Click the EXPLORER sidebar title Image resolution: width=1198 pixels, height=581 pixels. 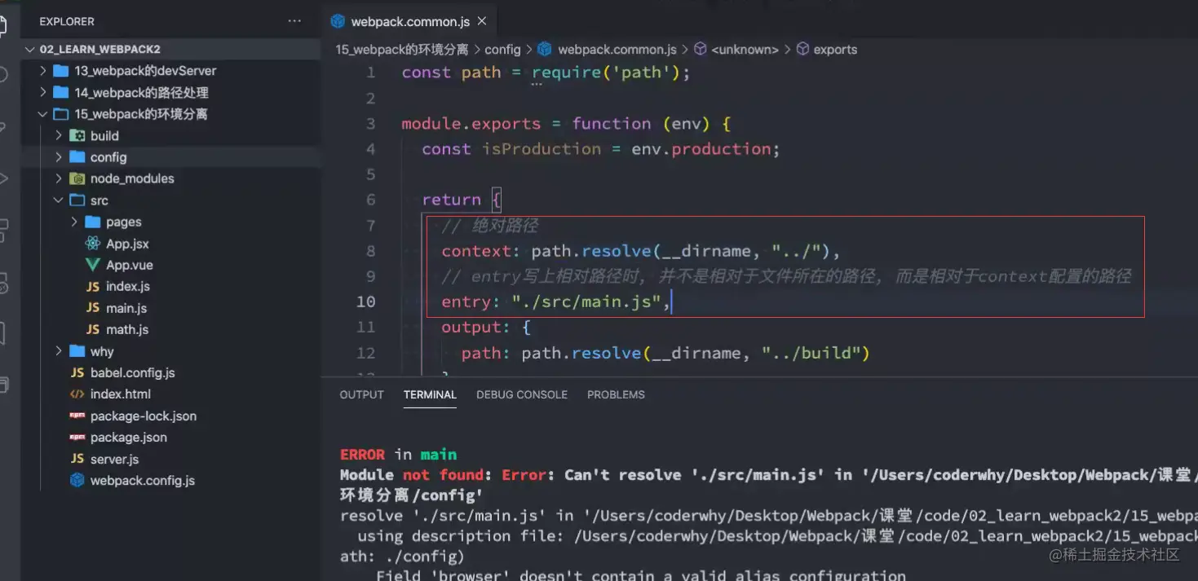(x=67, y=21)
